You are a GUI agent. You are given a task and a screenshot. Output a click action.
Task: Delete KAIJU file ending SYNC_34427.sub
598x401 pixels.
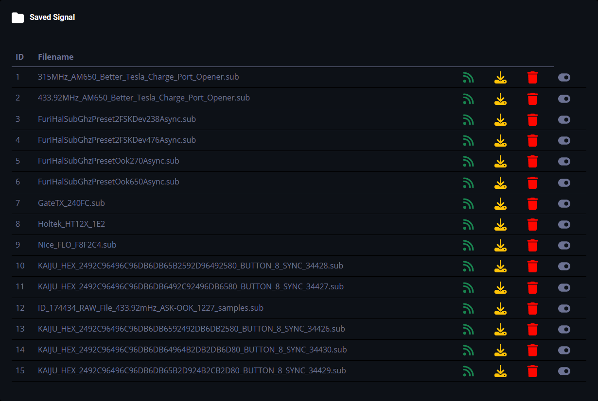533,287
